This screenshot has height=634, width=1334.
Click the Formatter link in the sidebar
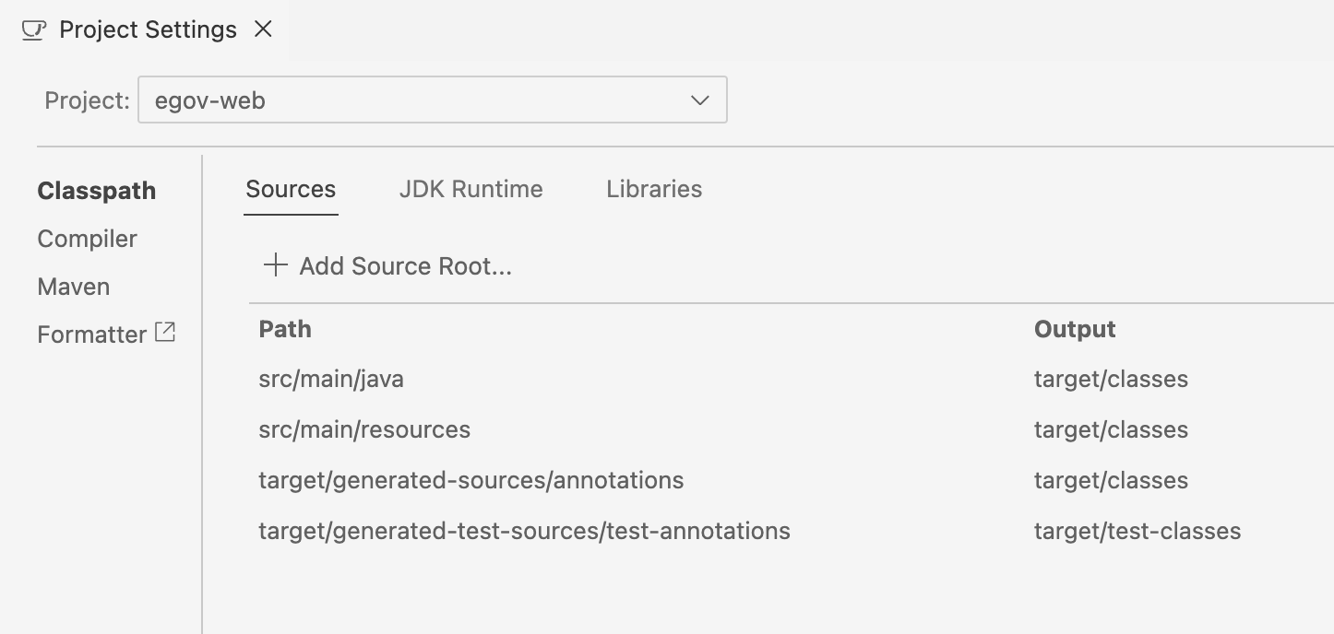click(x=91, y=334)
